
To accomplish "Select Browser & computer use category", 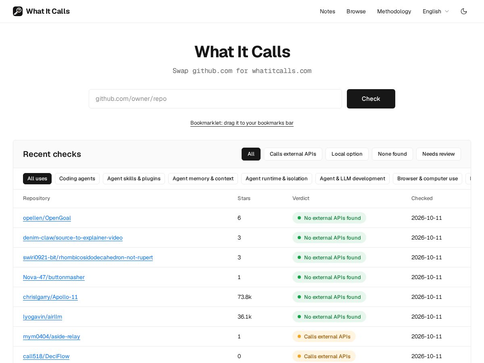I will (428, 179).
